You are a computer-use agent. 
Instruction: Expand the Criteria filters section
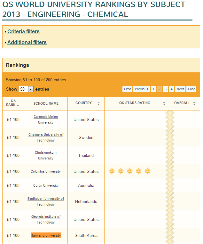point(23,31)
